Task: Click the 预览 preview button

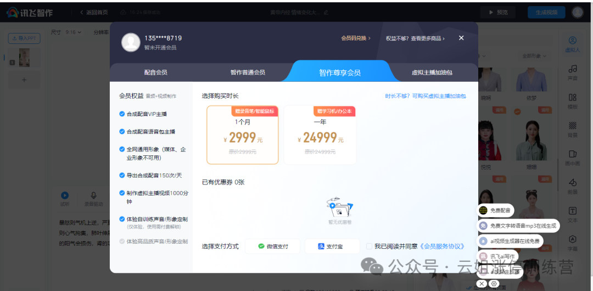Action: 497,13
